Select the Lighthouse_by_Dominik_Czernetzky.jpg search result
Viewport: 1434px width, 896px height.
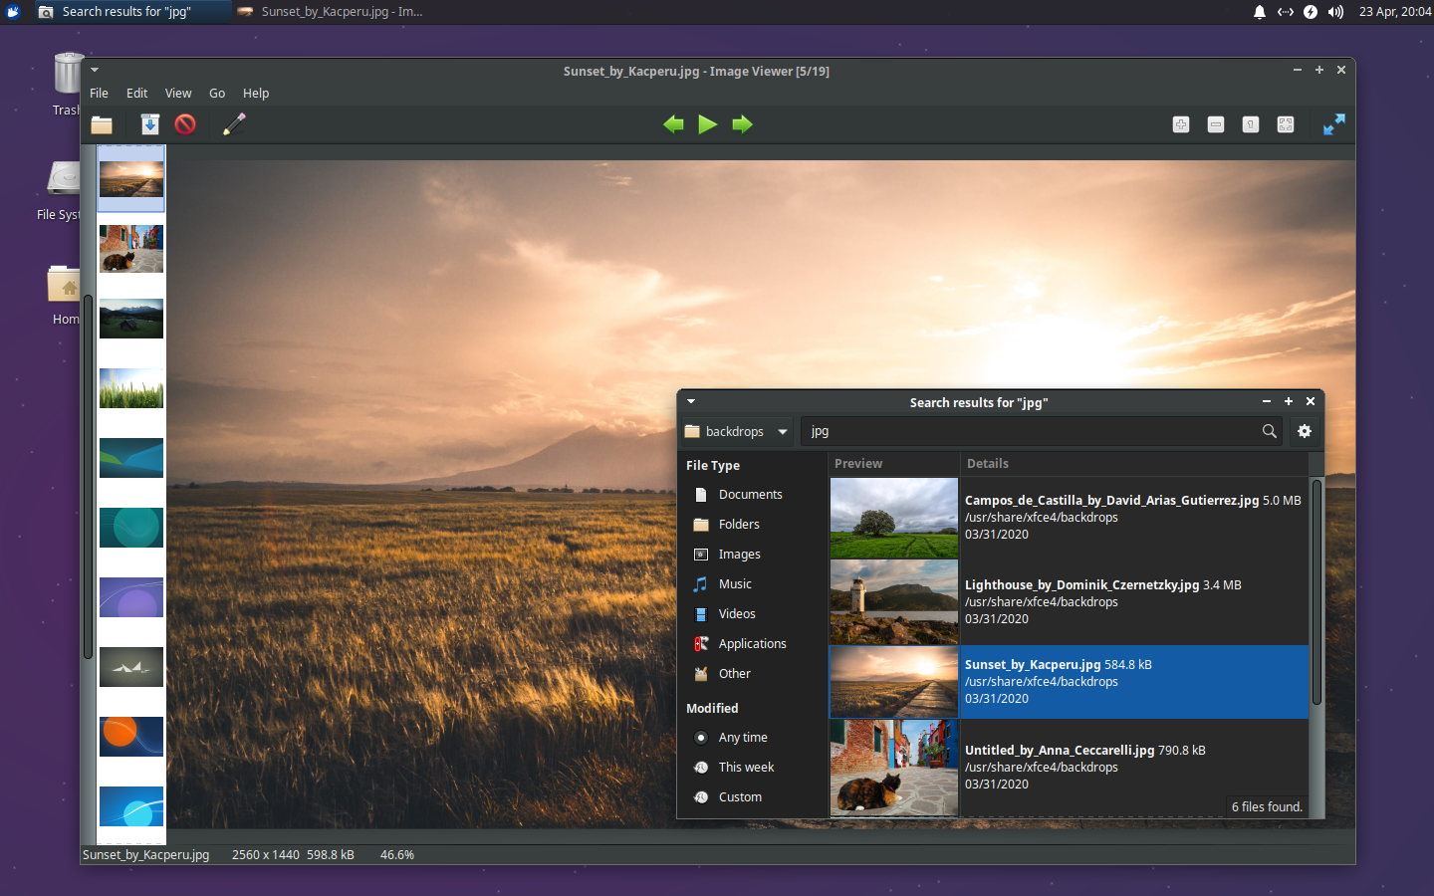click(1095, 601)
